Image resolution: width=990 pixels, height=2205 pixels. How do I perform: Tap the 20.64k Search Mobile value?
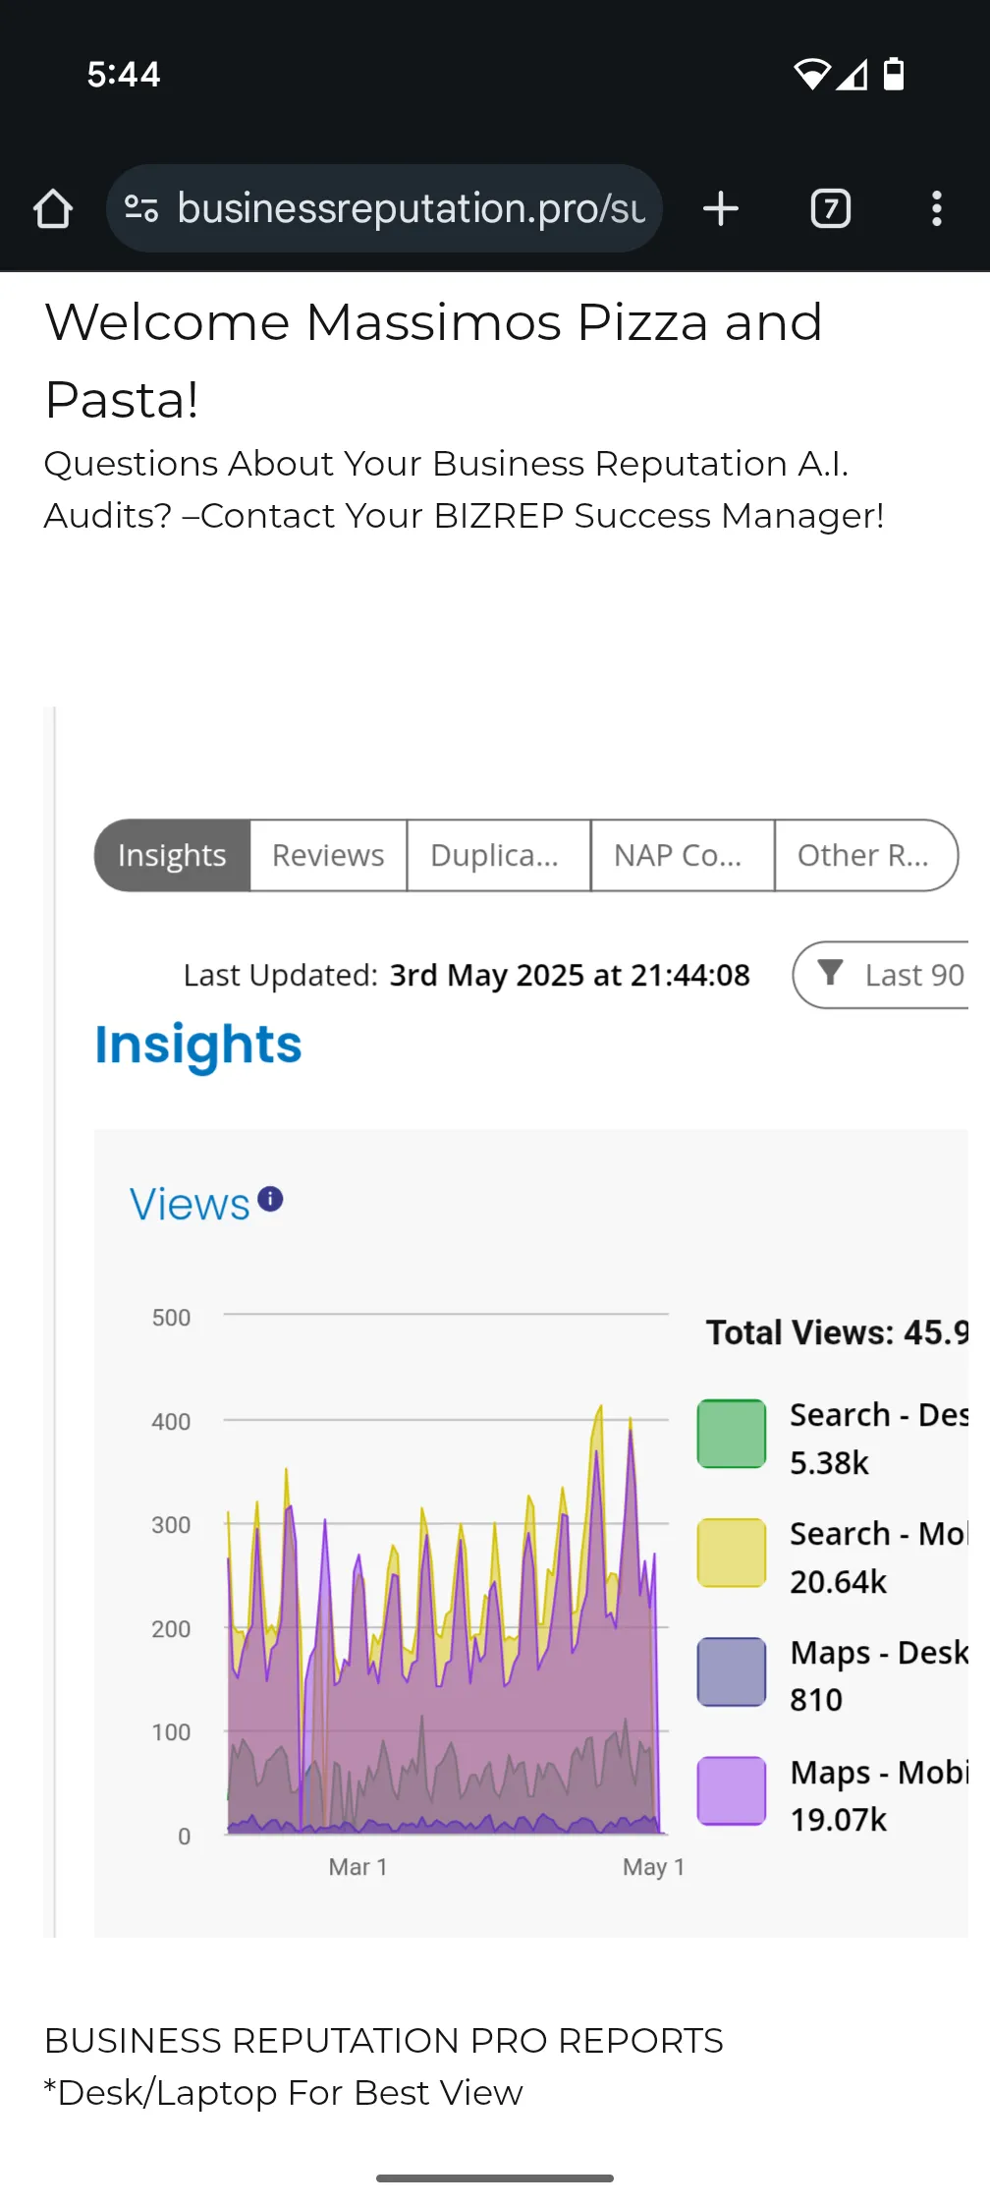(838, 1582)
